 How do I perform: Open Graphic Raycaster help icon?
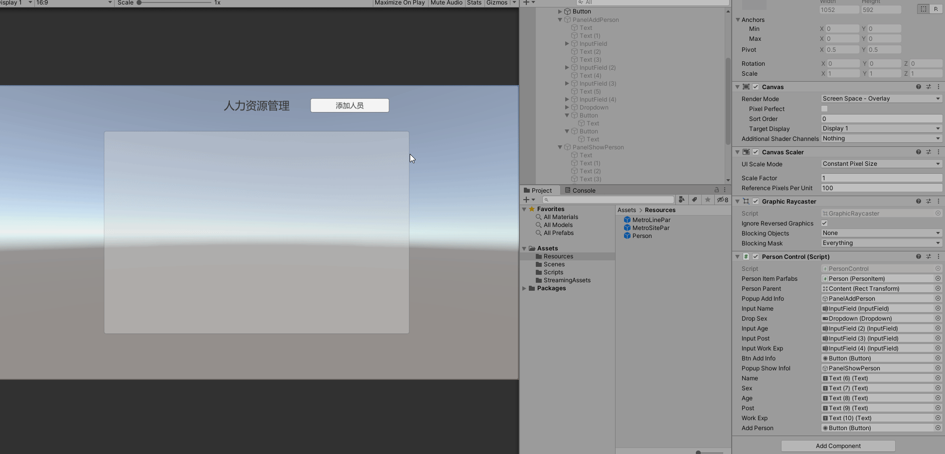coord(918,201)
